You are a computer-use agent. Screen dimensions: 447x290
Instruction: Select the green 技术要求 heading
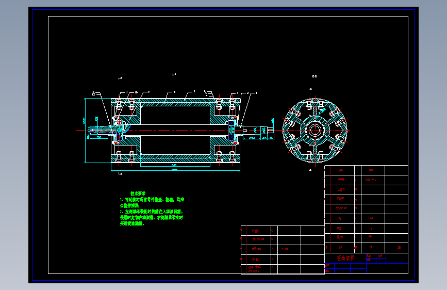(138, 194)
